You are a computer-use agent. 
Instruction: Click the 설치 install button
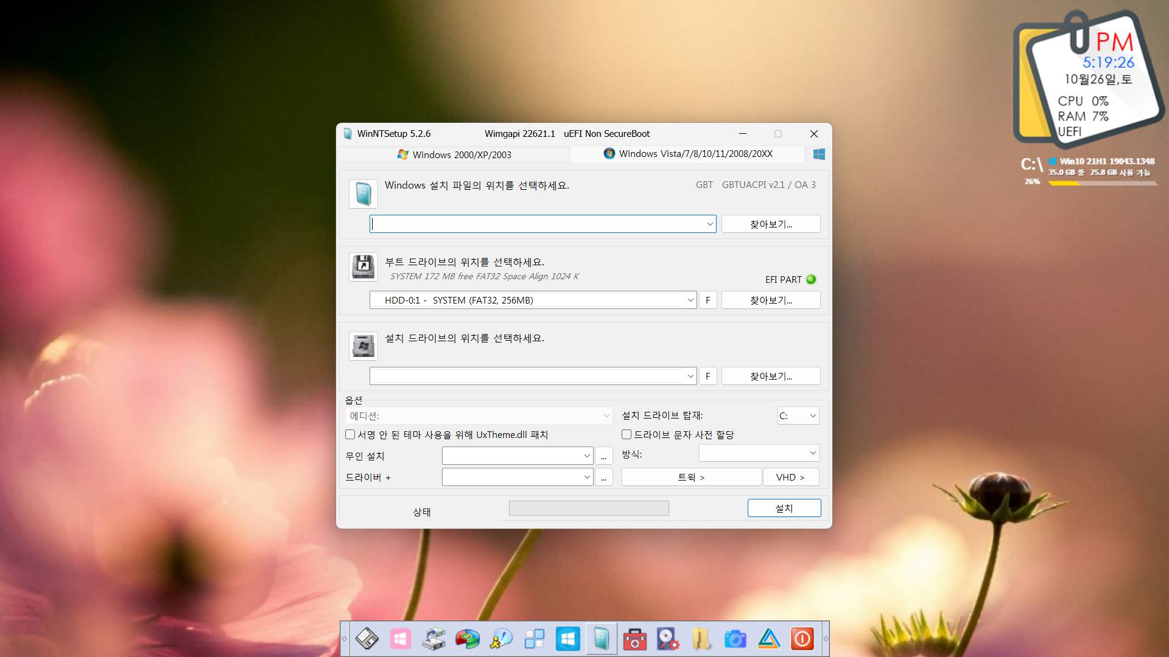(784, 508)
